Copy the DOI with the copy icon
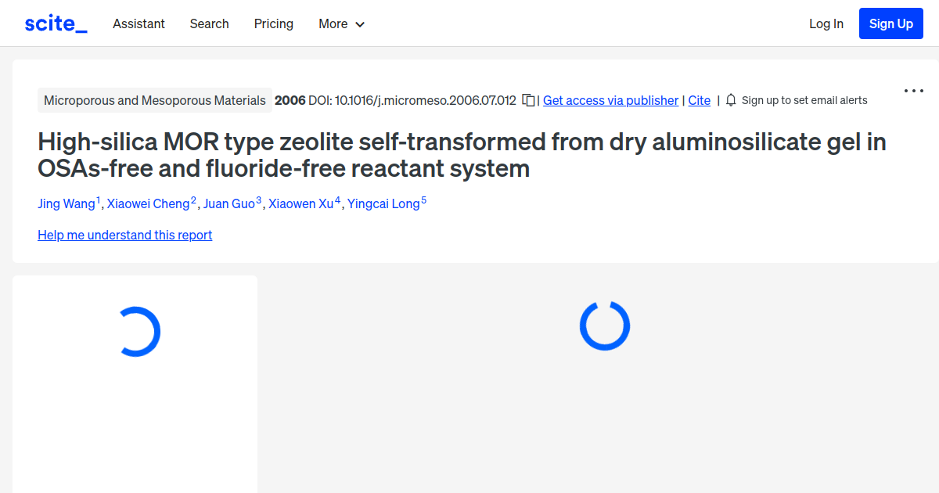 point(529,100)
